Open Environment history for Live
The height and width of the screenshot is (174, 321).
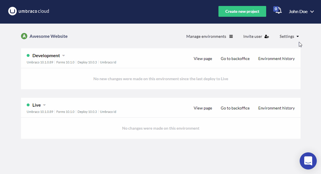(276, 108)
